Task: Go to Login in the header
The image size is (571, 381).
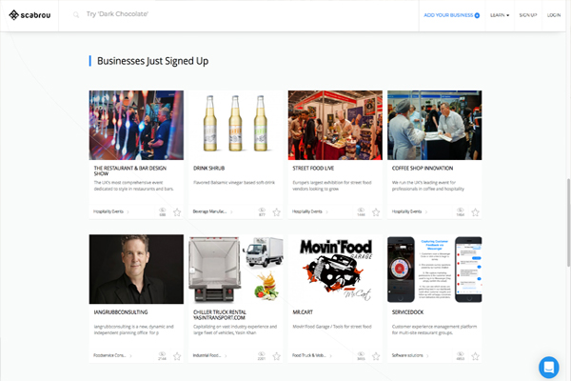Action: point(554,15)
